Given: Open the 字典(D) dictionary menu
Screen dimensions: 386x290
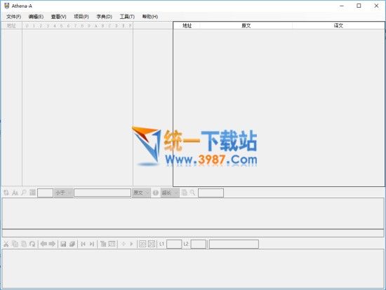Looking at the screenshot, I should click(x=104, y=17).
